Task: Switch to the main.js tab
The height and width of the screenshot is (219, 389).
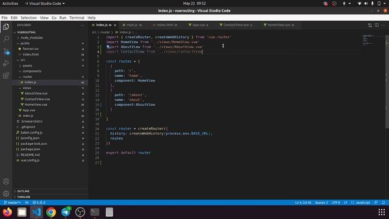Action: tap(132, 25)
